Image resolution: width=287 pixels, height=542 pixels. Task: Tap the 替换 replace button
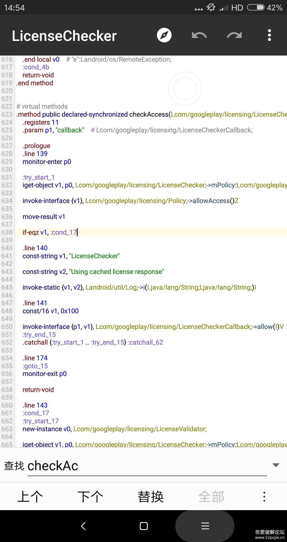151,497
